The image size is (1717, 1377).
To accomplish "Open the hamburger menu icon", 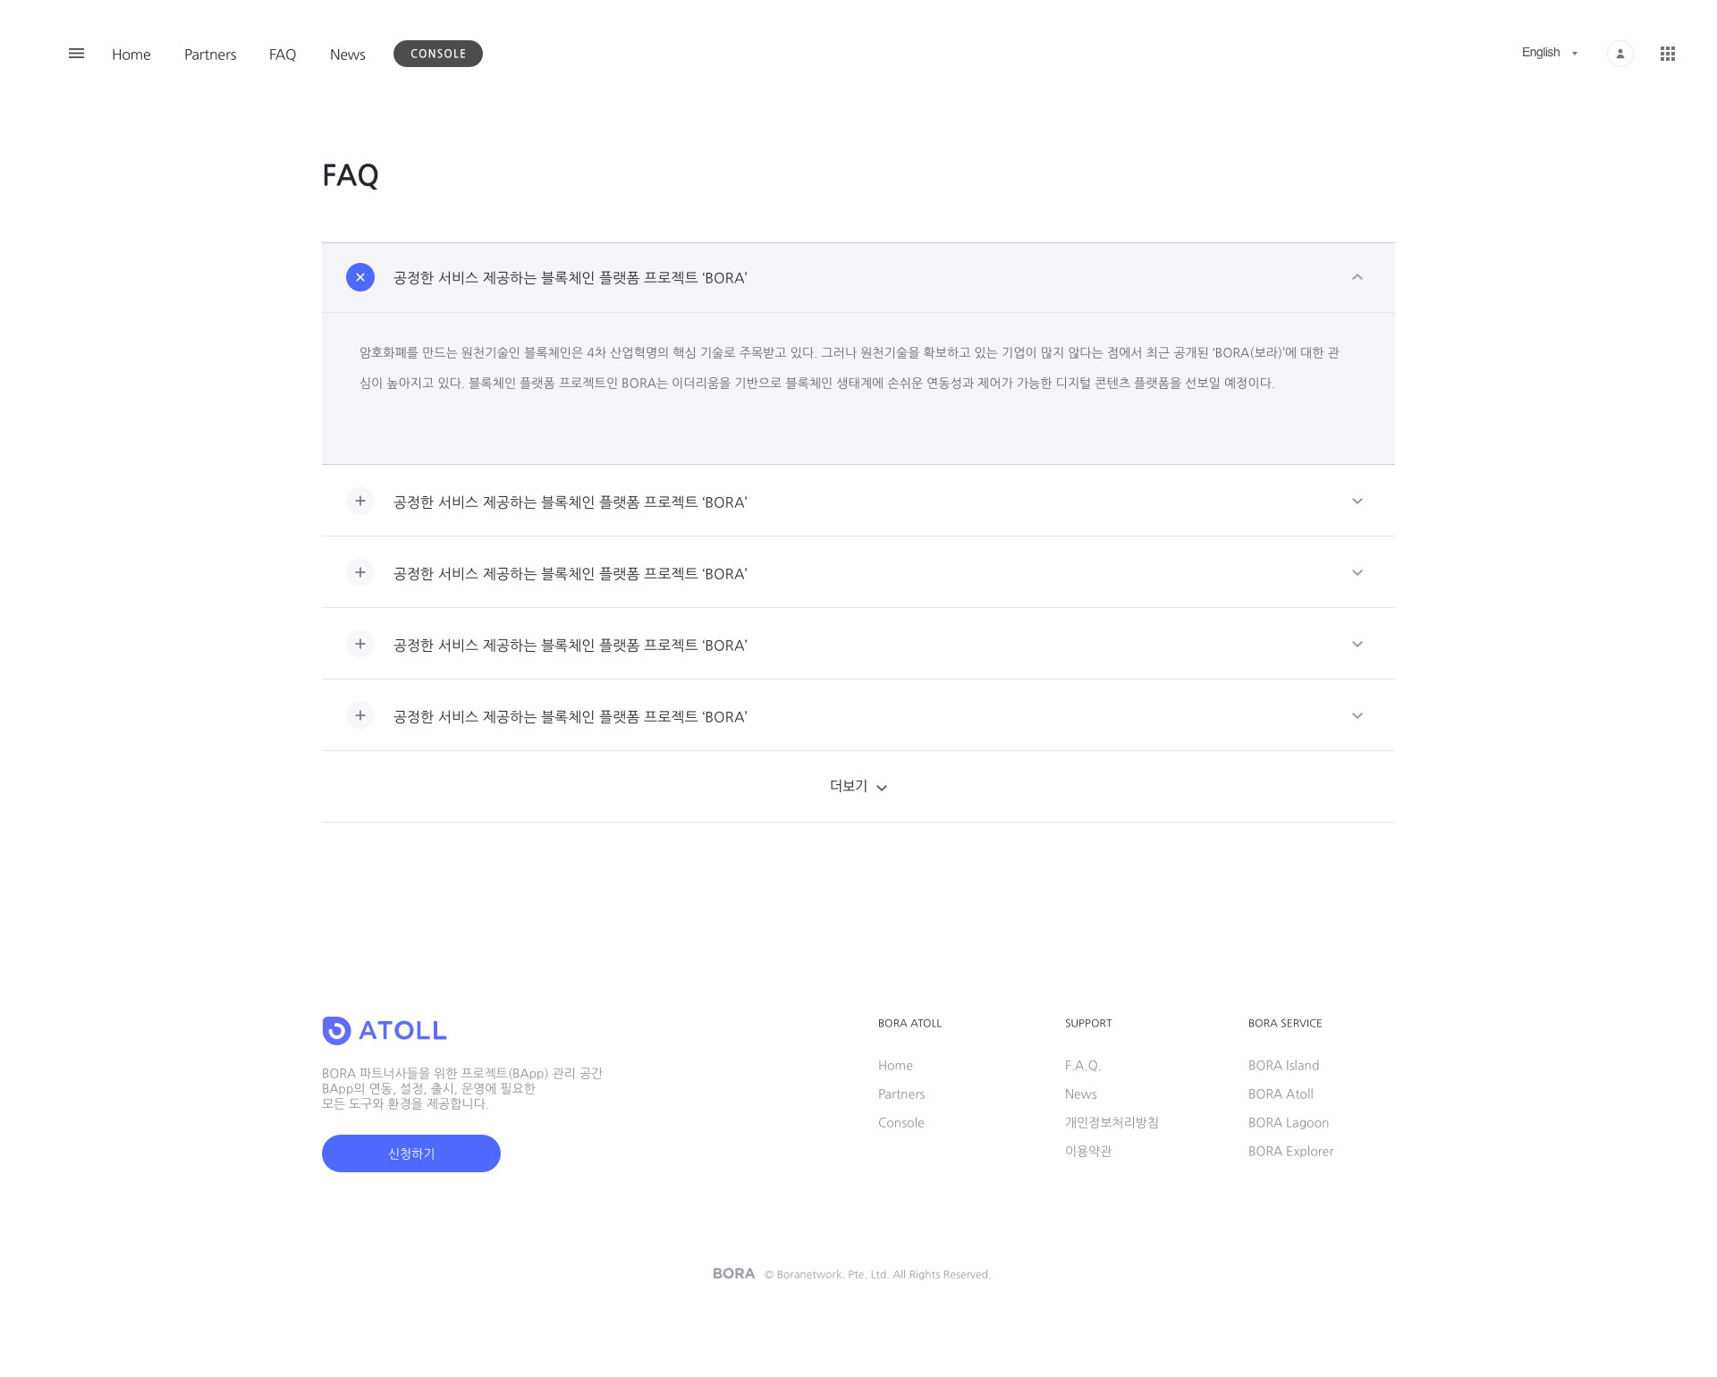I will tap(76, 54).
